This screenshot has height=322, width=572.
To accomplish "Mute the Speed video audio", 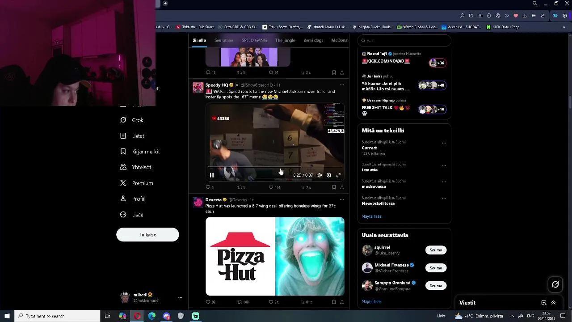I will click(x=319, y=175).
